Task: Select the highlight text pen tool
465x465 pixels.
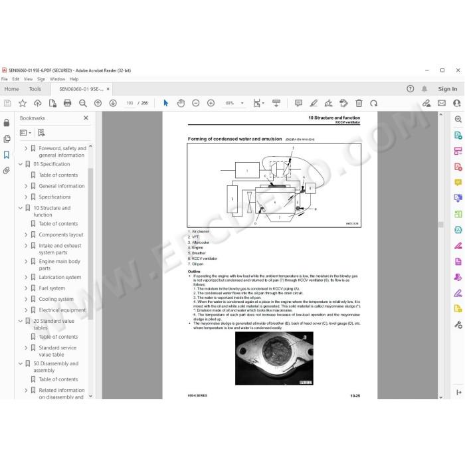Action: tap(314, 103)
